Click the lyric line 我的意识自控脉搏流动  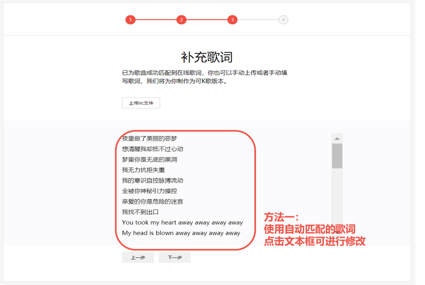tap(153, 180)
